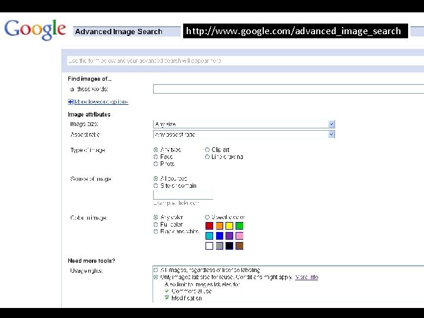Image resolution: width=424 pixels, height=318 pixels.
Task: Click the 'Need more tools?' heading
Action: 91,261
